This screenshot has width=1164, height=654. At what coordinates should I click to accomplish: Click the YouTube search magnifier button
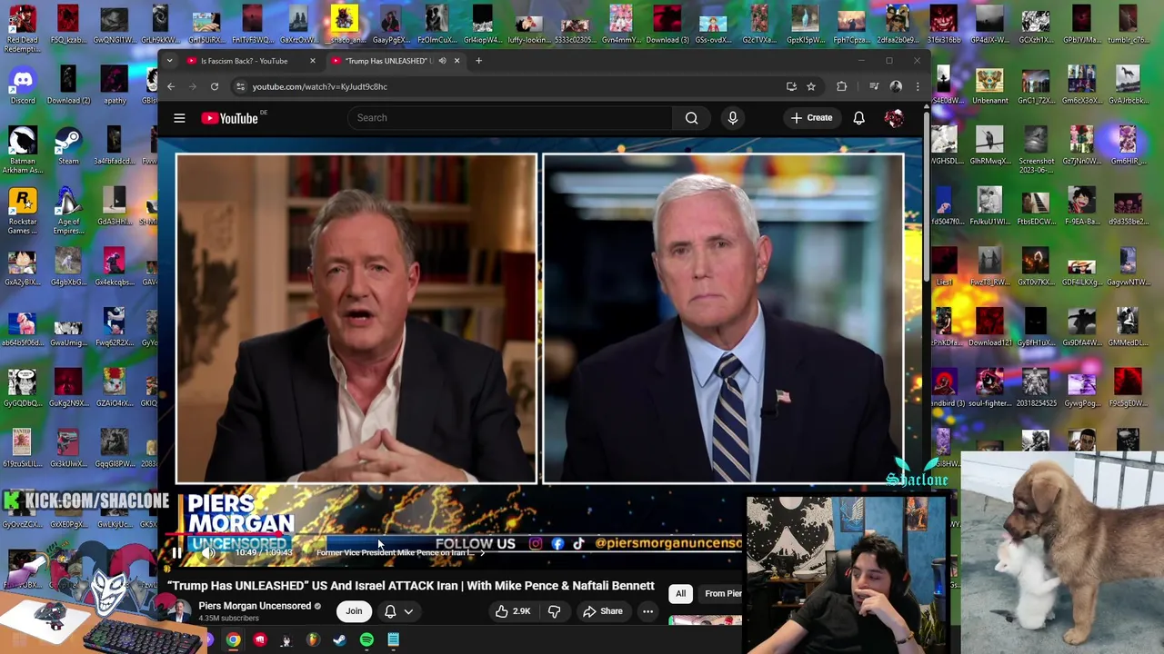coord(691,118)
